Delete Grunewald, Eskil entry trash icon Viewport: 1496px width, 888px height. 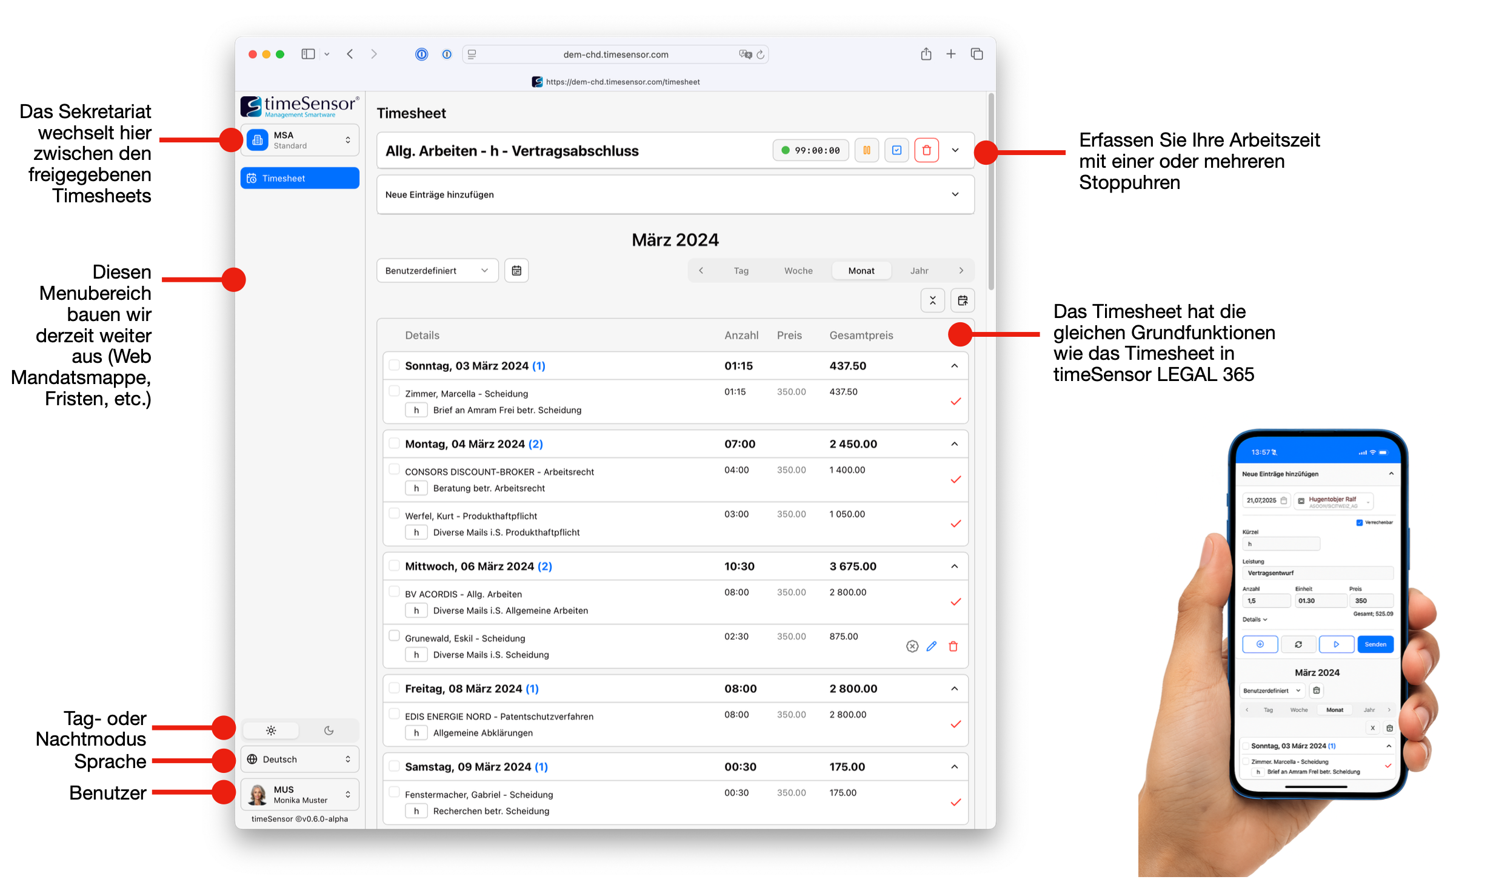(953, 646)
